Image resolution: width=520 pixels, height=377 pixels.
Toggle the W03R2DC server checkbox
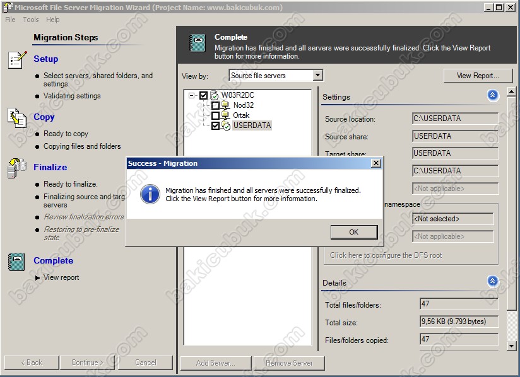pyautogui.click(x=204, y=95)
